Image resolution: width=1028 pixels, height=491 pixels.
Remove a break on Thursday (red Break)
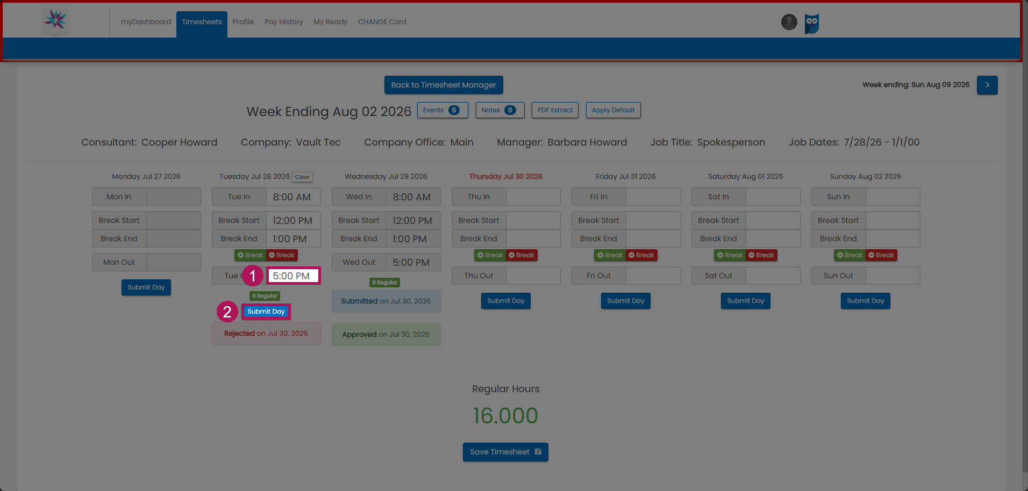pyautogui.click(x=522, y=255)
